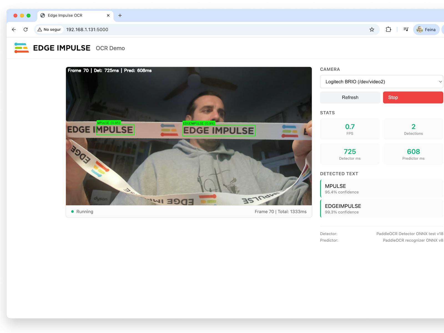Open the browser extensions puzzle icon

click(x=388, y=29)
